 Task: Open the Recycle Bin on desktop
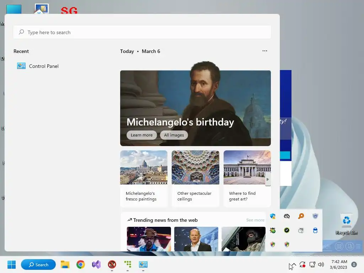click(346, 224)
